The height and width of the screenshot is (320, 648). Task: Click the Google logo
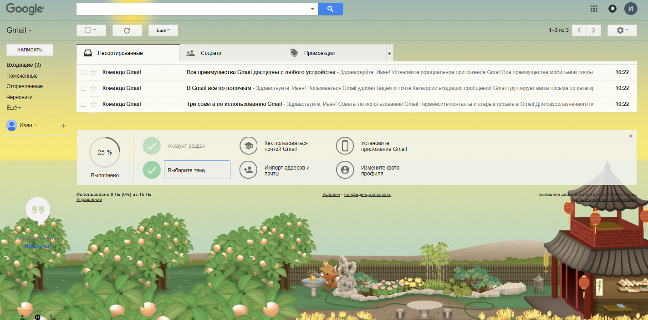pyautogui.click(x=25, y=9)
